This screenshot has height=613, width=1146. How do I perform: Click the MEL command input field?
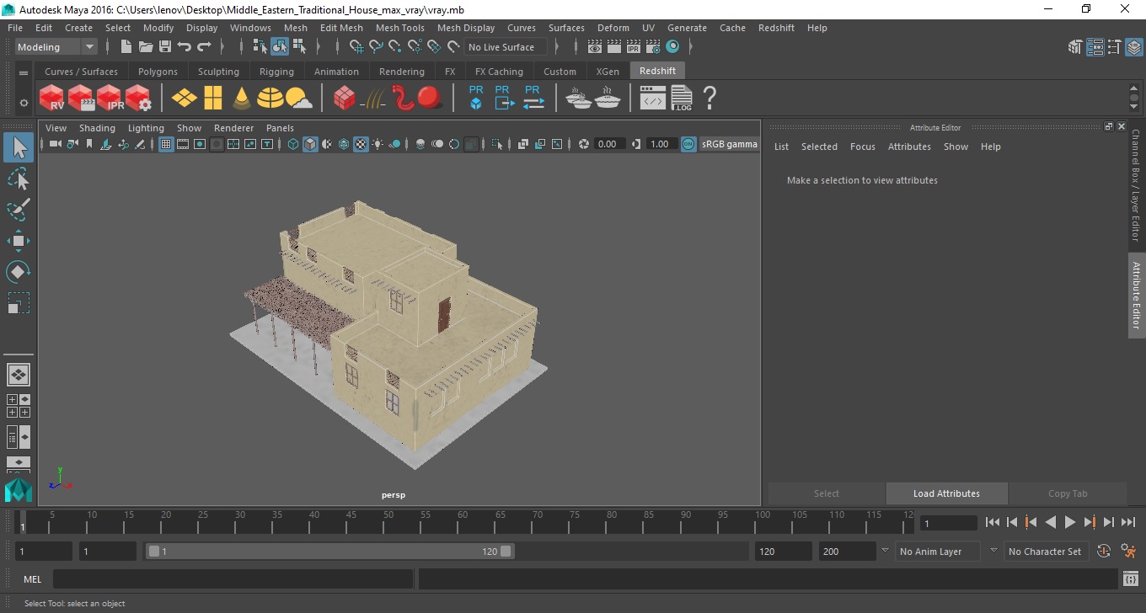pyautogui.click(x=233, y=579)
